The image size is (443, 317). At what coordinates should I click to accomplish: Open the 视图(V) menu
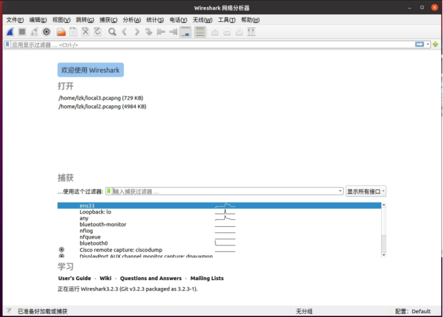(x=61, y=20)
